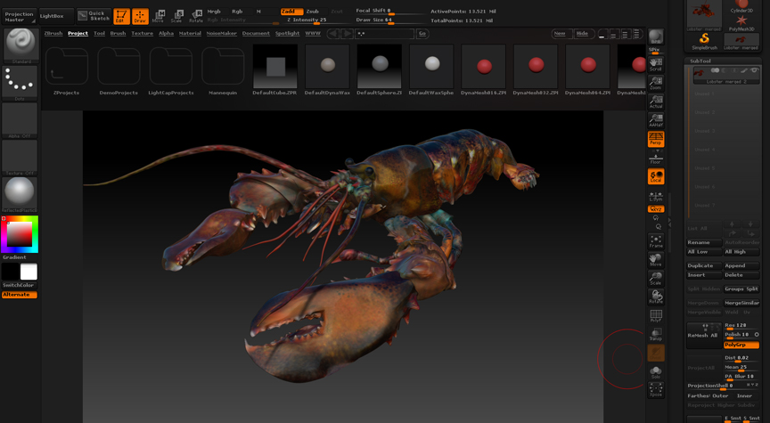
Task: Toggle XYZ rotation mode
Action: (x=656, y=209)
